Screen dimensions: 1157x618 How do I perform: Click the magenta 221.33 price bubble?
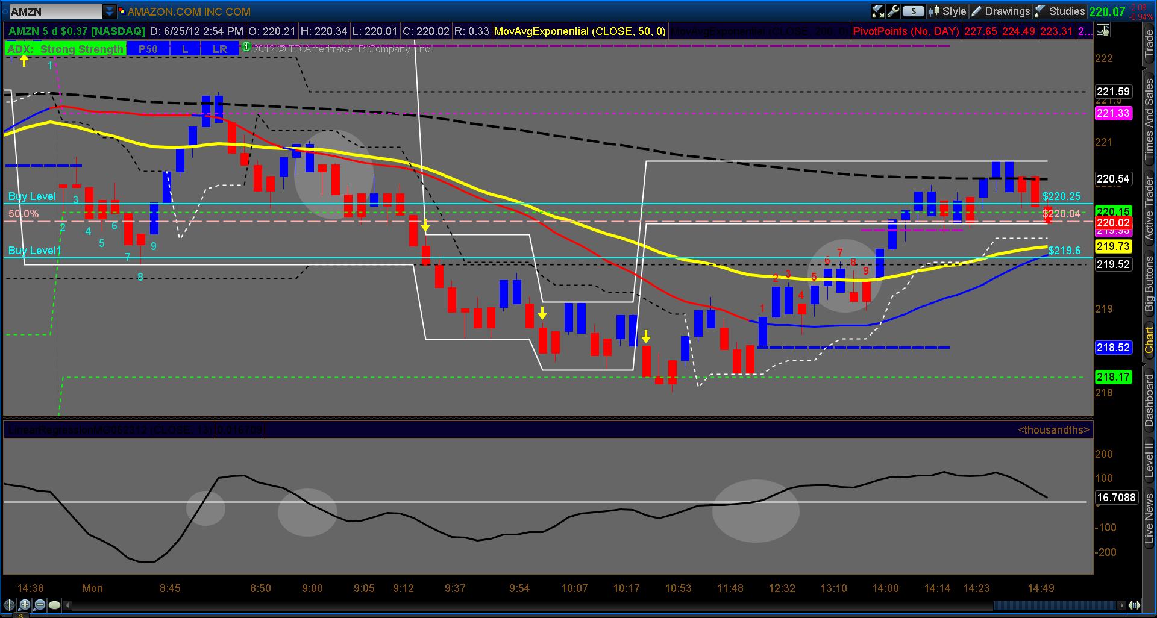tap(1113, 113)
